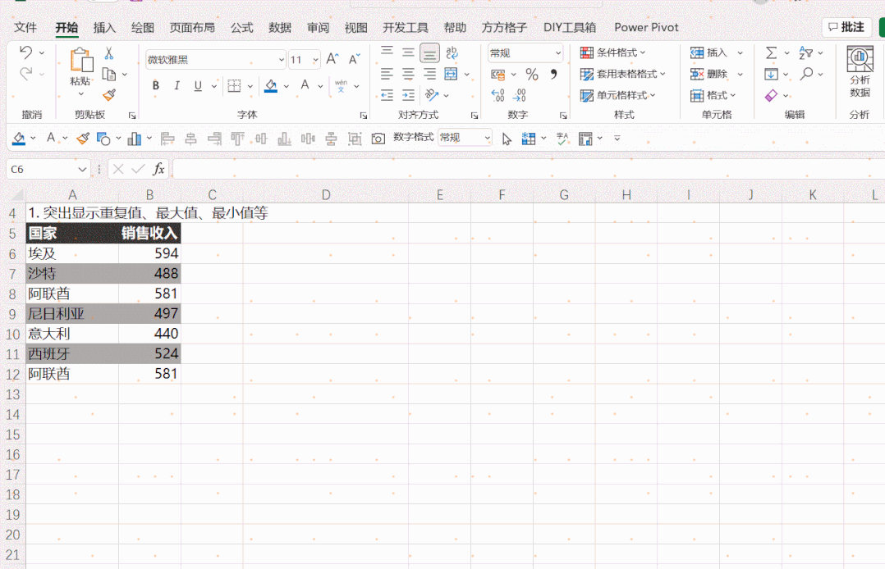Apply percent style
Screen dimensions: 885x569
[532, 74]
